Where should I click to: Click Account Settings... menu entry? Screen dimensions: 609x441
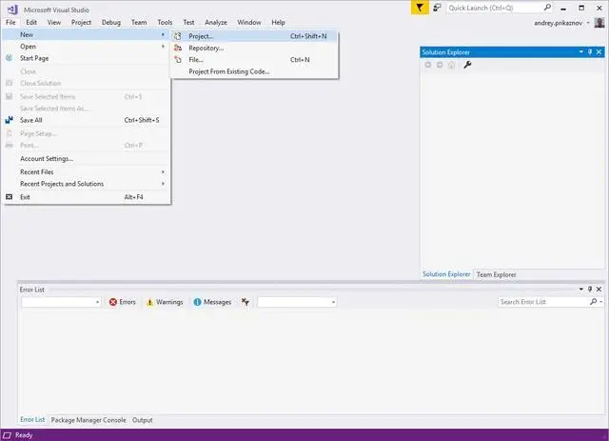(47, 158)
